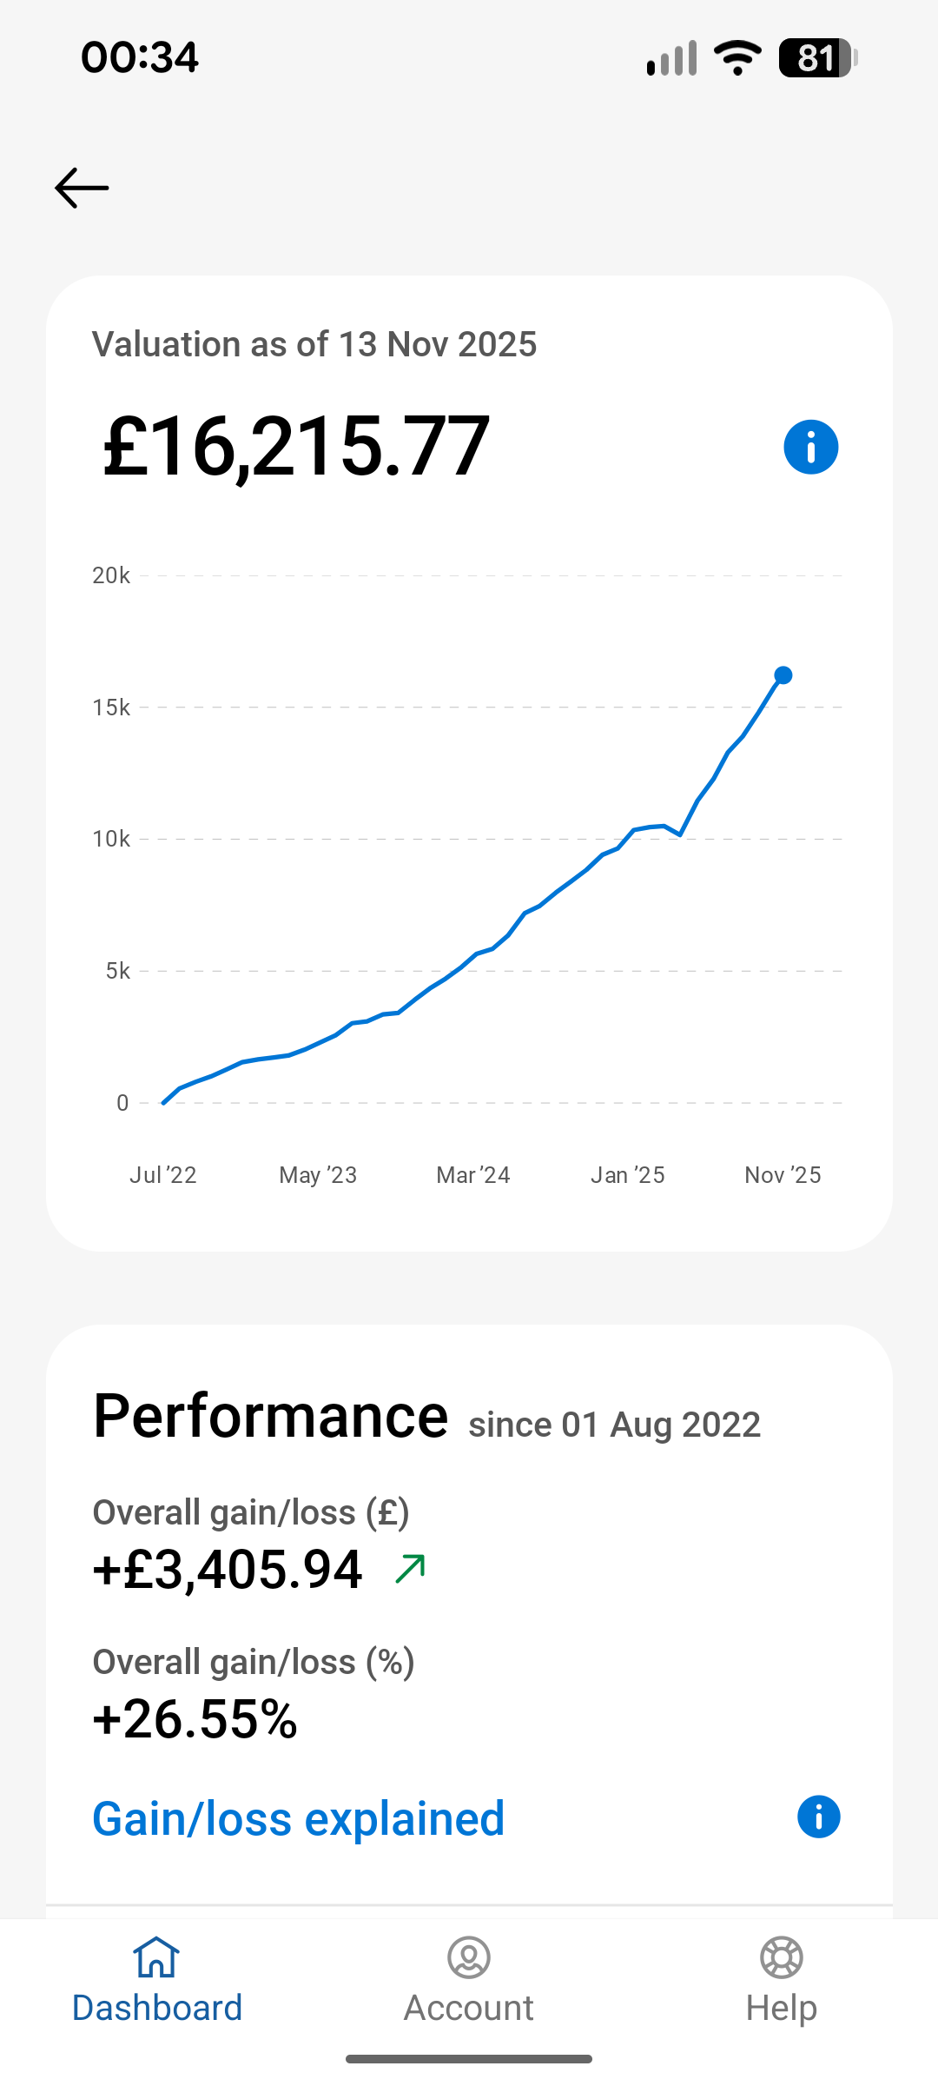Tap the Jul '22 axis label

163,1175
